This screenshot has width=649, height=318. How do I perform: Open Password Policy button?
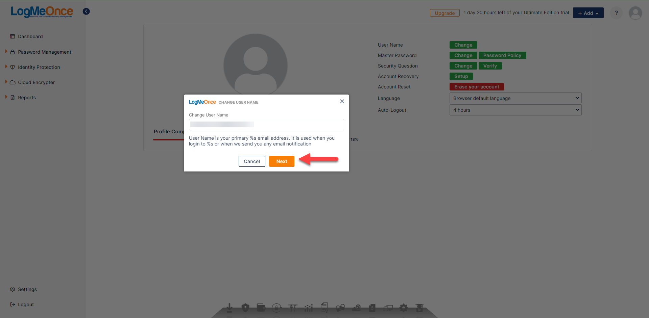502,55
